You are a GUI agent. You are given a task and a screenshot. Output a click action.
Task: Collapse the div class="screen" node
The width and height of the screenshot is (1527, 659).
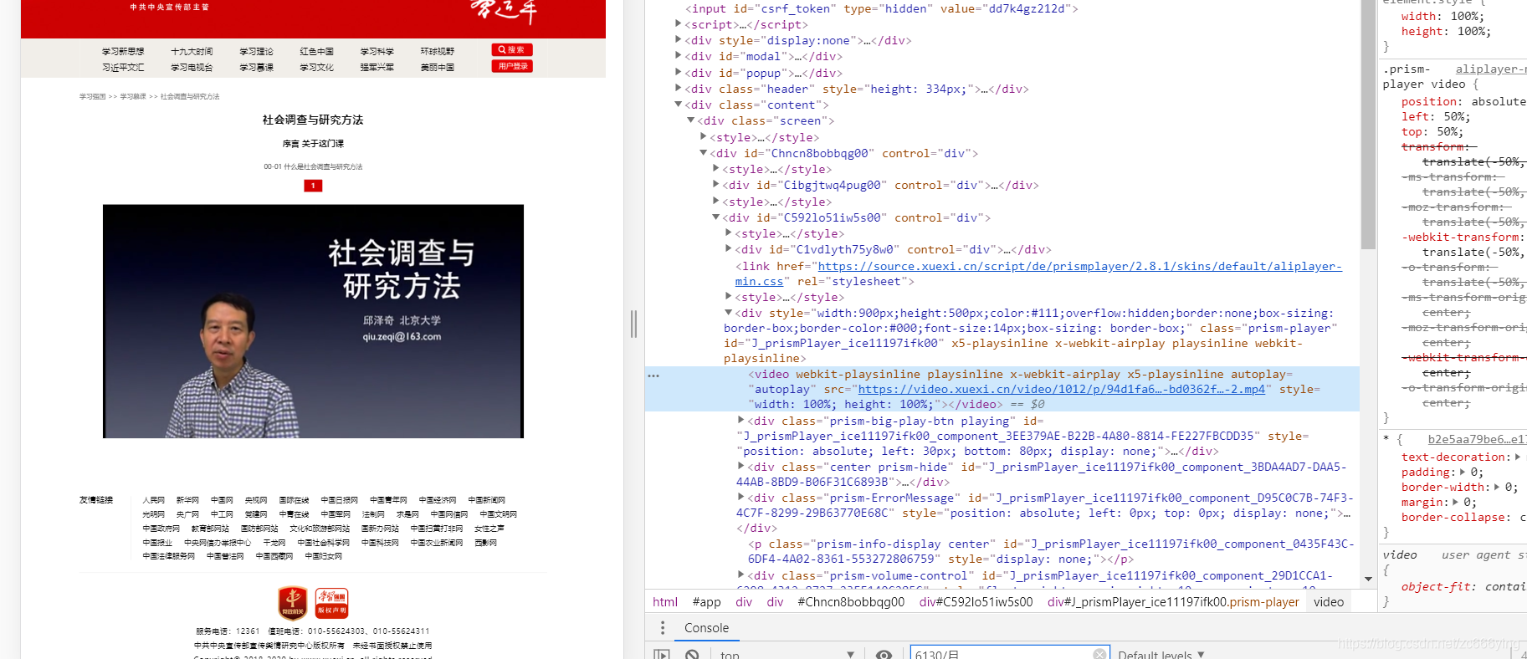[691, 120]
